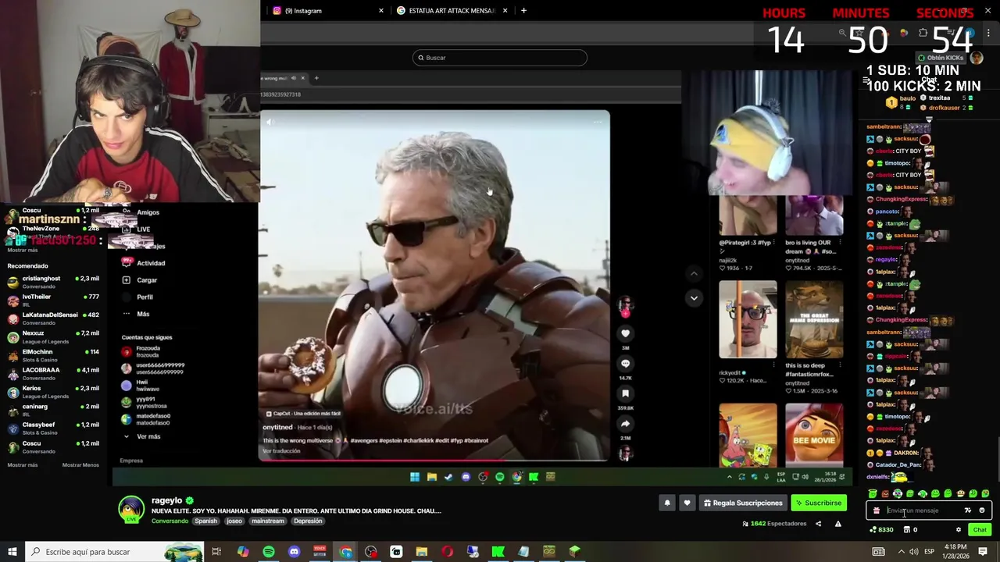Open the emoji picker in the chat input
Screen dimensions: 1000x562
click(x=982, y=510)
